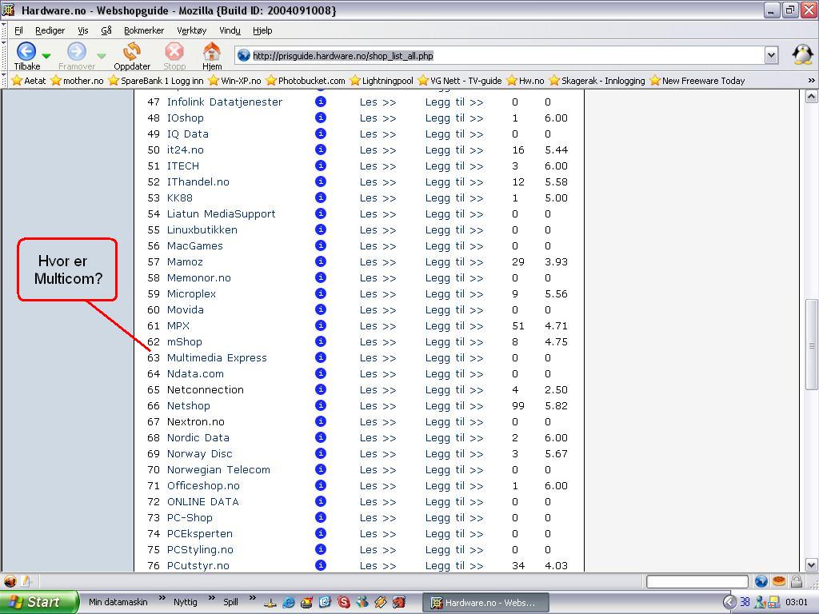Viewport: 819px width, 614px height.
Task: Open the URL bar history dropdown
Action: tap(772, 55)
